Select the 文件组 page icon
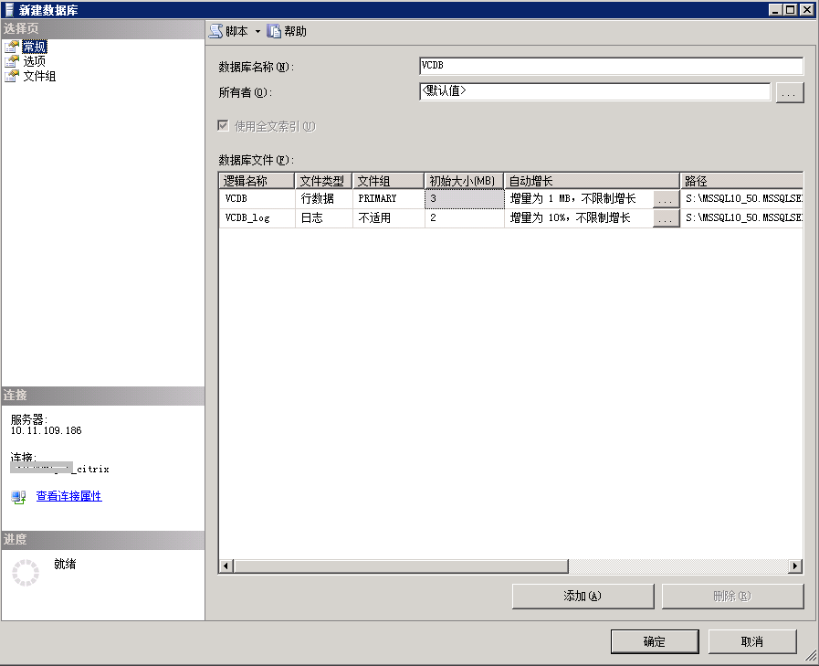819x666 pixels. pos(12,77)
